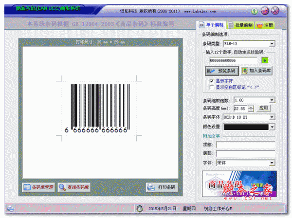Image resolution: width=292 pixels, height=218 pixels.
Task: Switch to 单个编制 tab
Action: click(211, 25)
